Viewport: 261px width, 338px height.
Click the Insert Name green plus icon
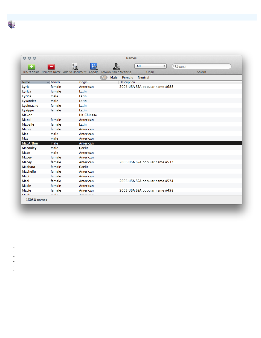31,67
